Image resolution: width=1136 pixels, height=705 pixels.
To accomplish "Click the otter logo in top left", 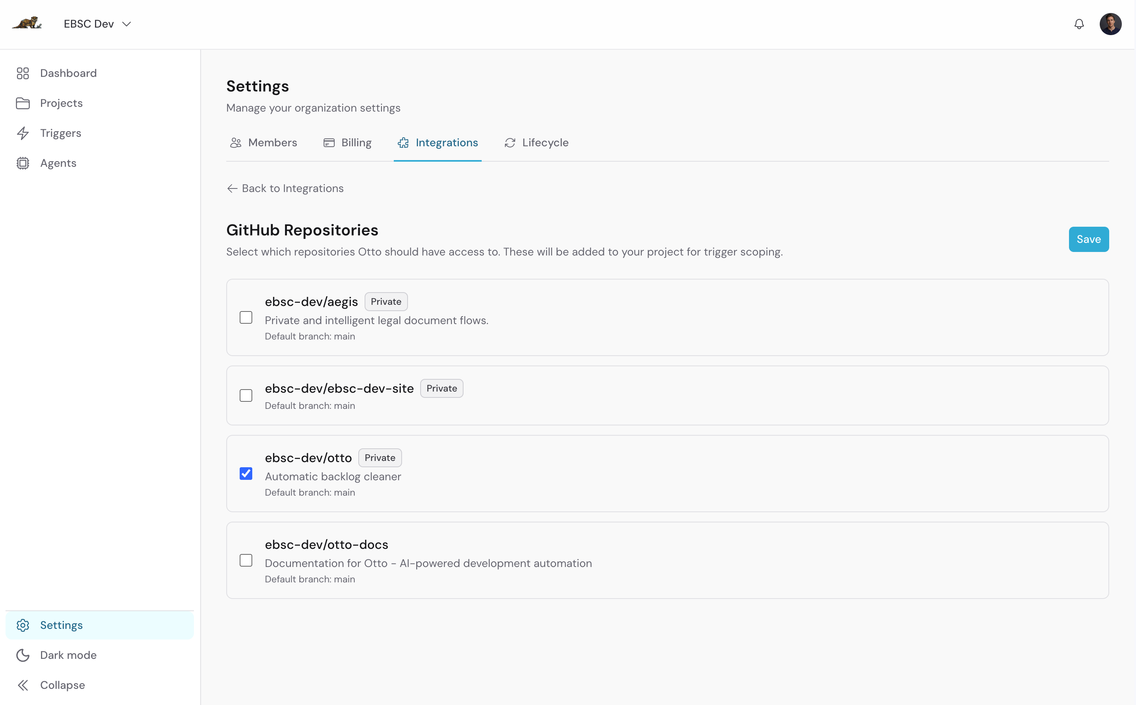I will [x=26, y=23].
